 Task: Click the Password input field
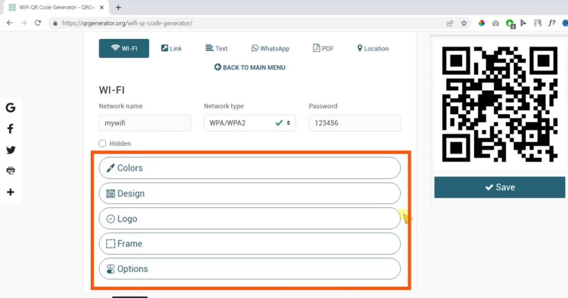[x=354, y=123]
